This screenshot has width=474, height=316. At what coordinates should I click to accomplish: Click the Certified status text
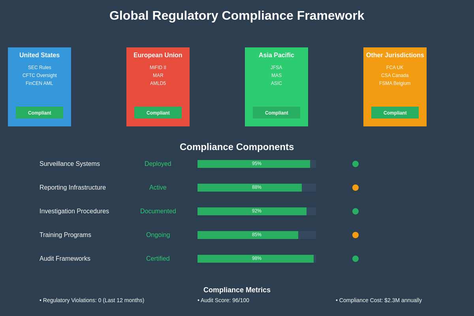(x=158, y=259)
